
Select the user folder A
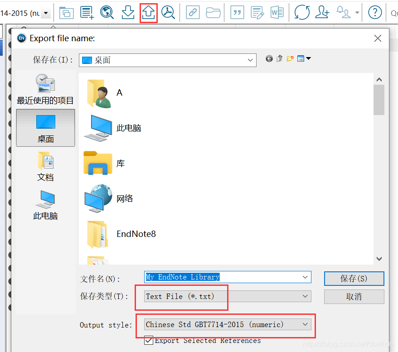click(x=105, y=93)
